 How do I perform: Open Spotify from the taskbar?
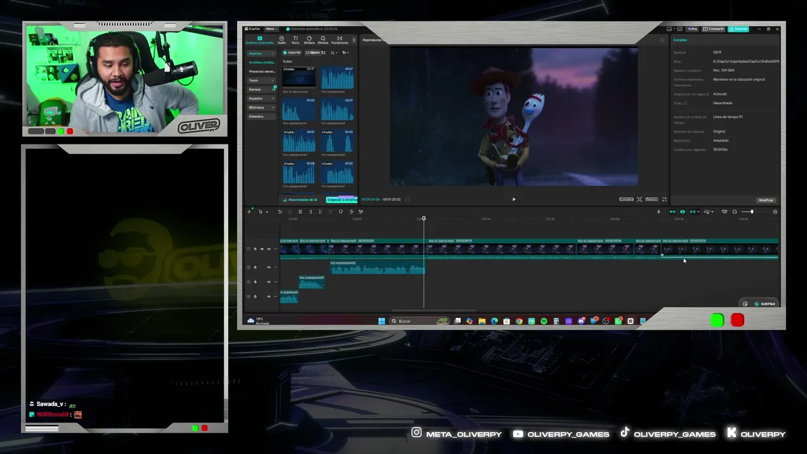543,321
